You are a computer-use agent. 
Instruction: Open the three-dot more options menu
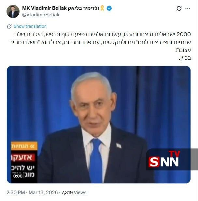[188, 8]
